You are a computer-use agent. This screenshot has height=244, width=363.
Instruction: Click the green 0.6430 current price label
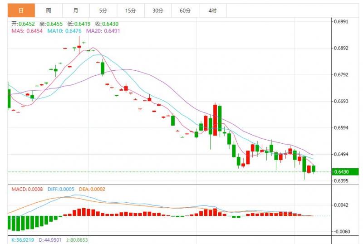click(345, 172)
